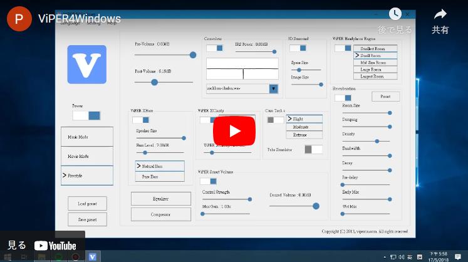This screenshot has width=468, height=262.
Task: Toggle the ViPER Smart Volume switch
Action: [209, 181]
